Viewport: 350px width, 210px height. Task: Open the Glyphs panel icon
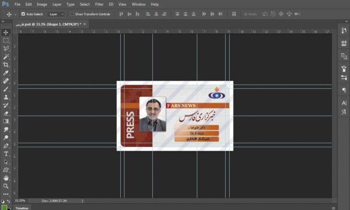point(344,112)
